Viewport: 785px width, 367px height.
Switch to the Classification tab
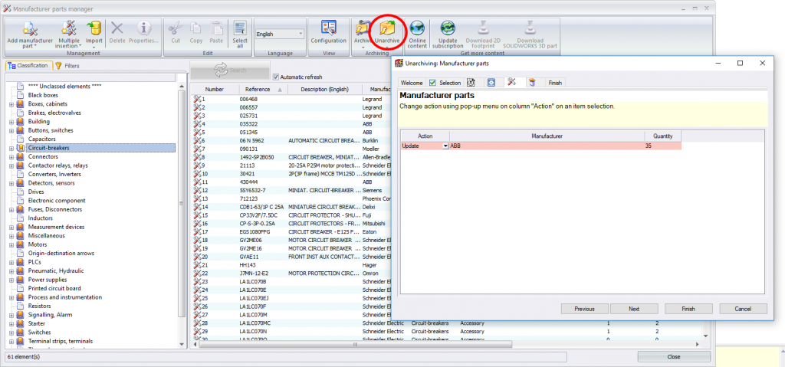click(x=28, y=66)
